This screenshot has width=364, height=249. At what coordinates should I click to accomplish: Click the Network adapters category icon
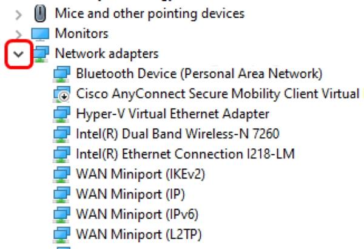41,53
